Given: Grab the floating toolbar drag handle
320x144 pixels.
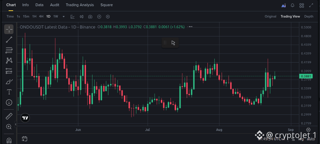Looking at the screenshot, I should [165, 43].
